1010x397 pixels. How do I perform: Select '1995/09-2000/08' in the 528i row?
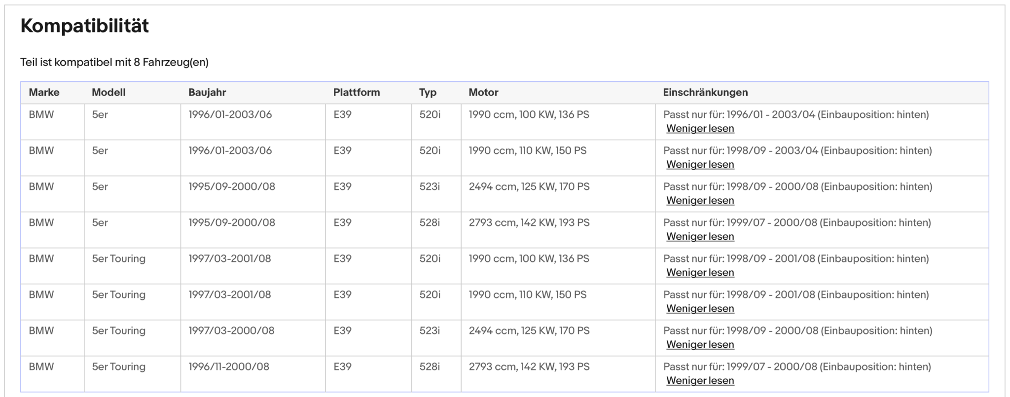coord(232,222)
